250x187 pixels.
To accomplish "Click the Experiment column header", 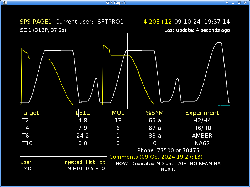I will click(202, 113).
